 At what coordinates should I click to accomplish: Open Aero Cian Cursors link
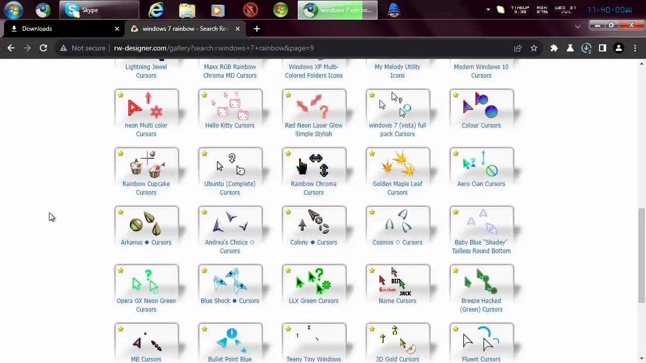click(481, 184)
